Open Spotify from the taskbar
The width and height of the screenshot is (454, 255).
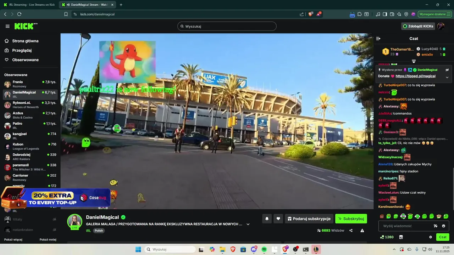pos(264,249)
